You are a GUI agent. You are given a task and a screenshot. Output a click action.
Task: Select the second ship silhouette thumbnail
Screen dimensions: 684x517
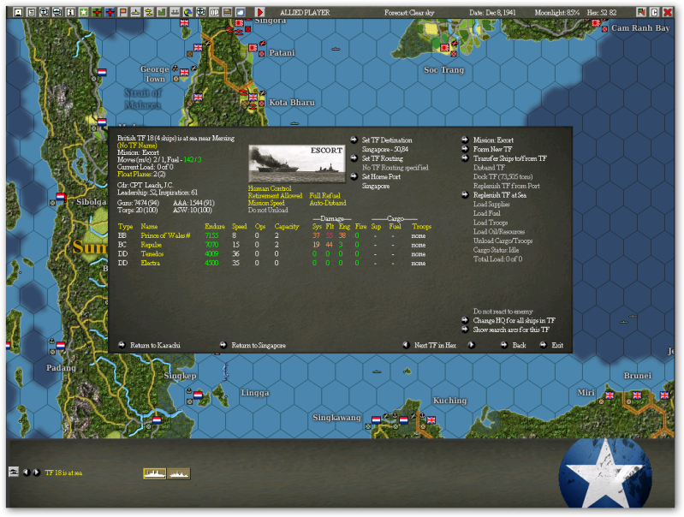[x=179, y=473]
